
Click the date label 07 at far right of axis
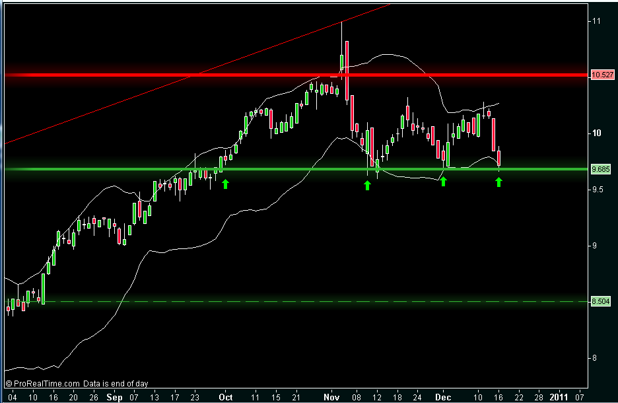click(579, 397)
